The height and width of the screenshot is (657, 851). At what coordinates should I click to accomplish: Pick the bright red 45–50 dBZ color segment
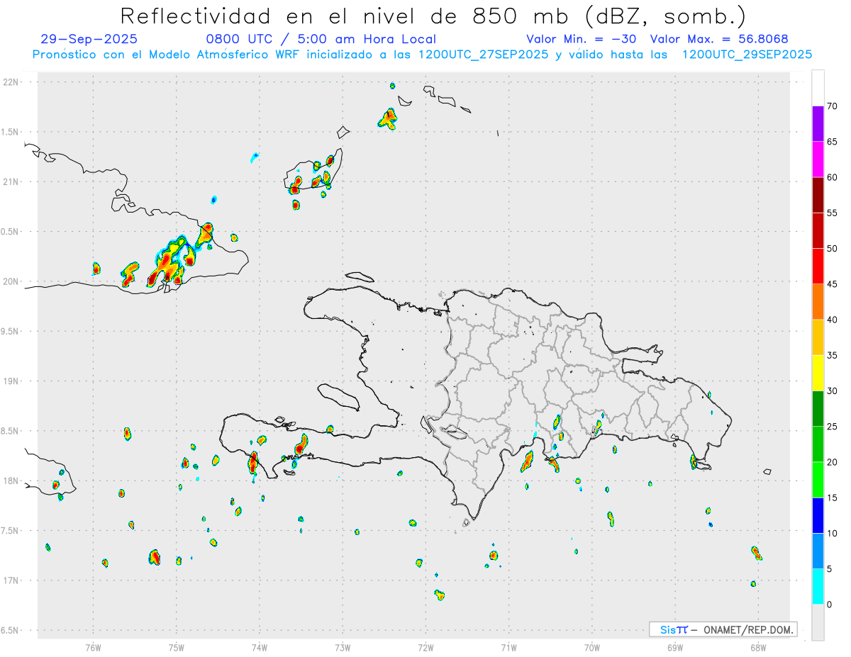click(x=818, y=266)
